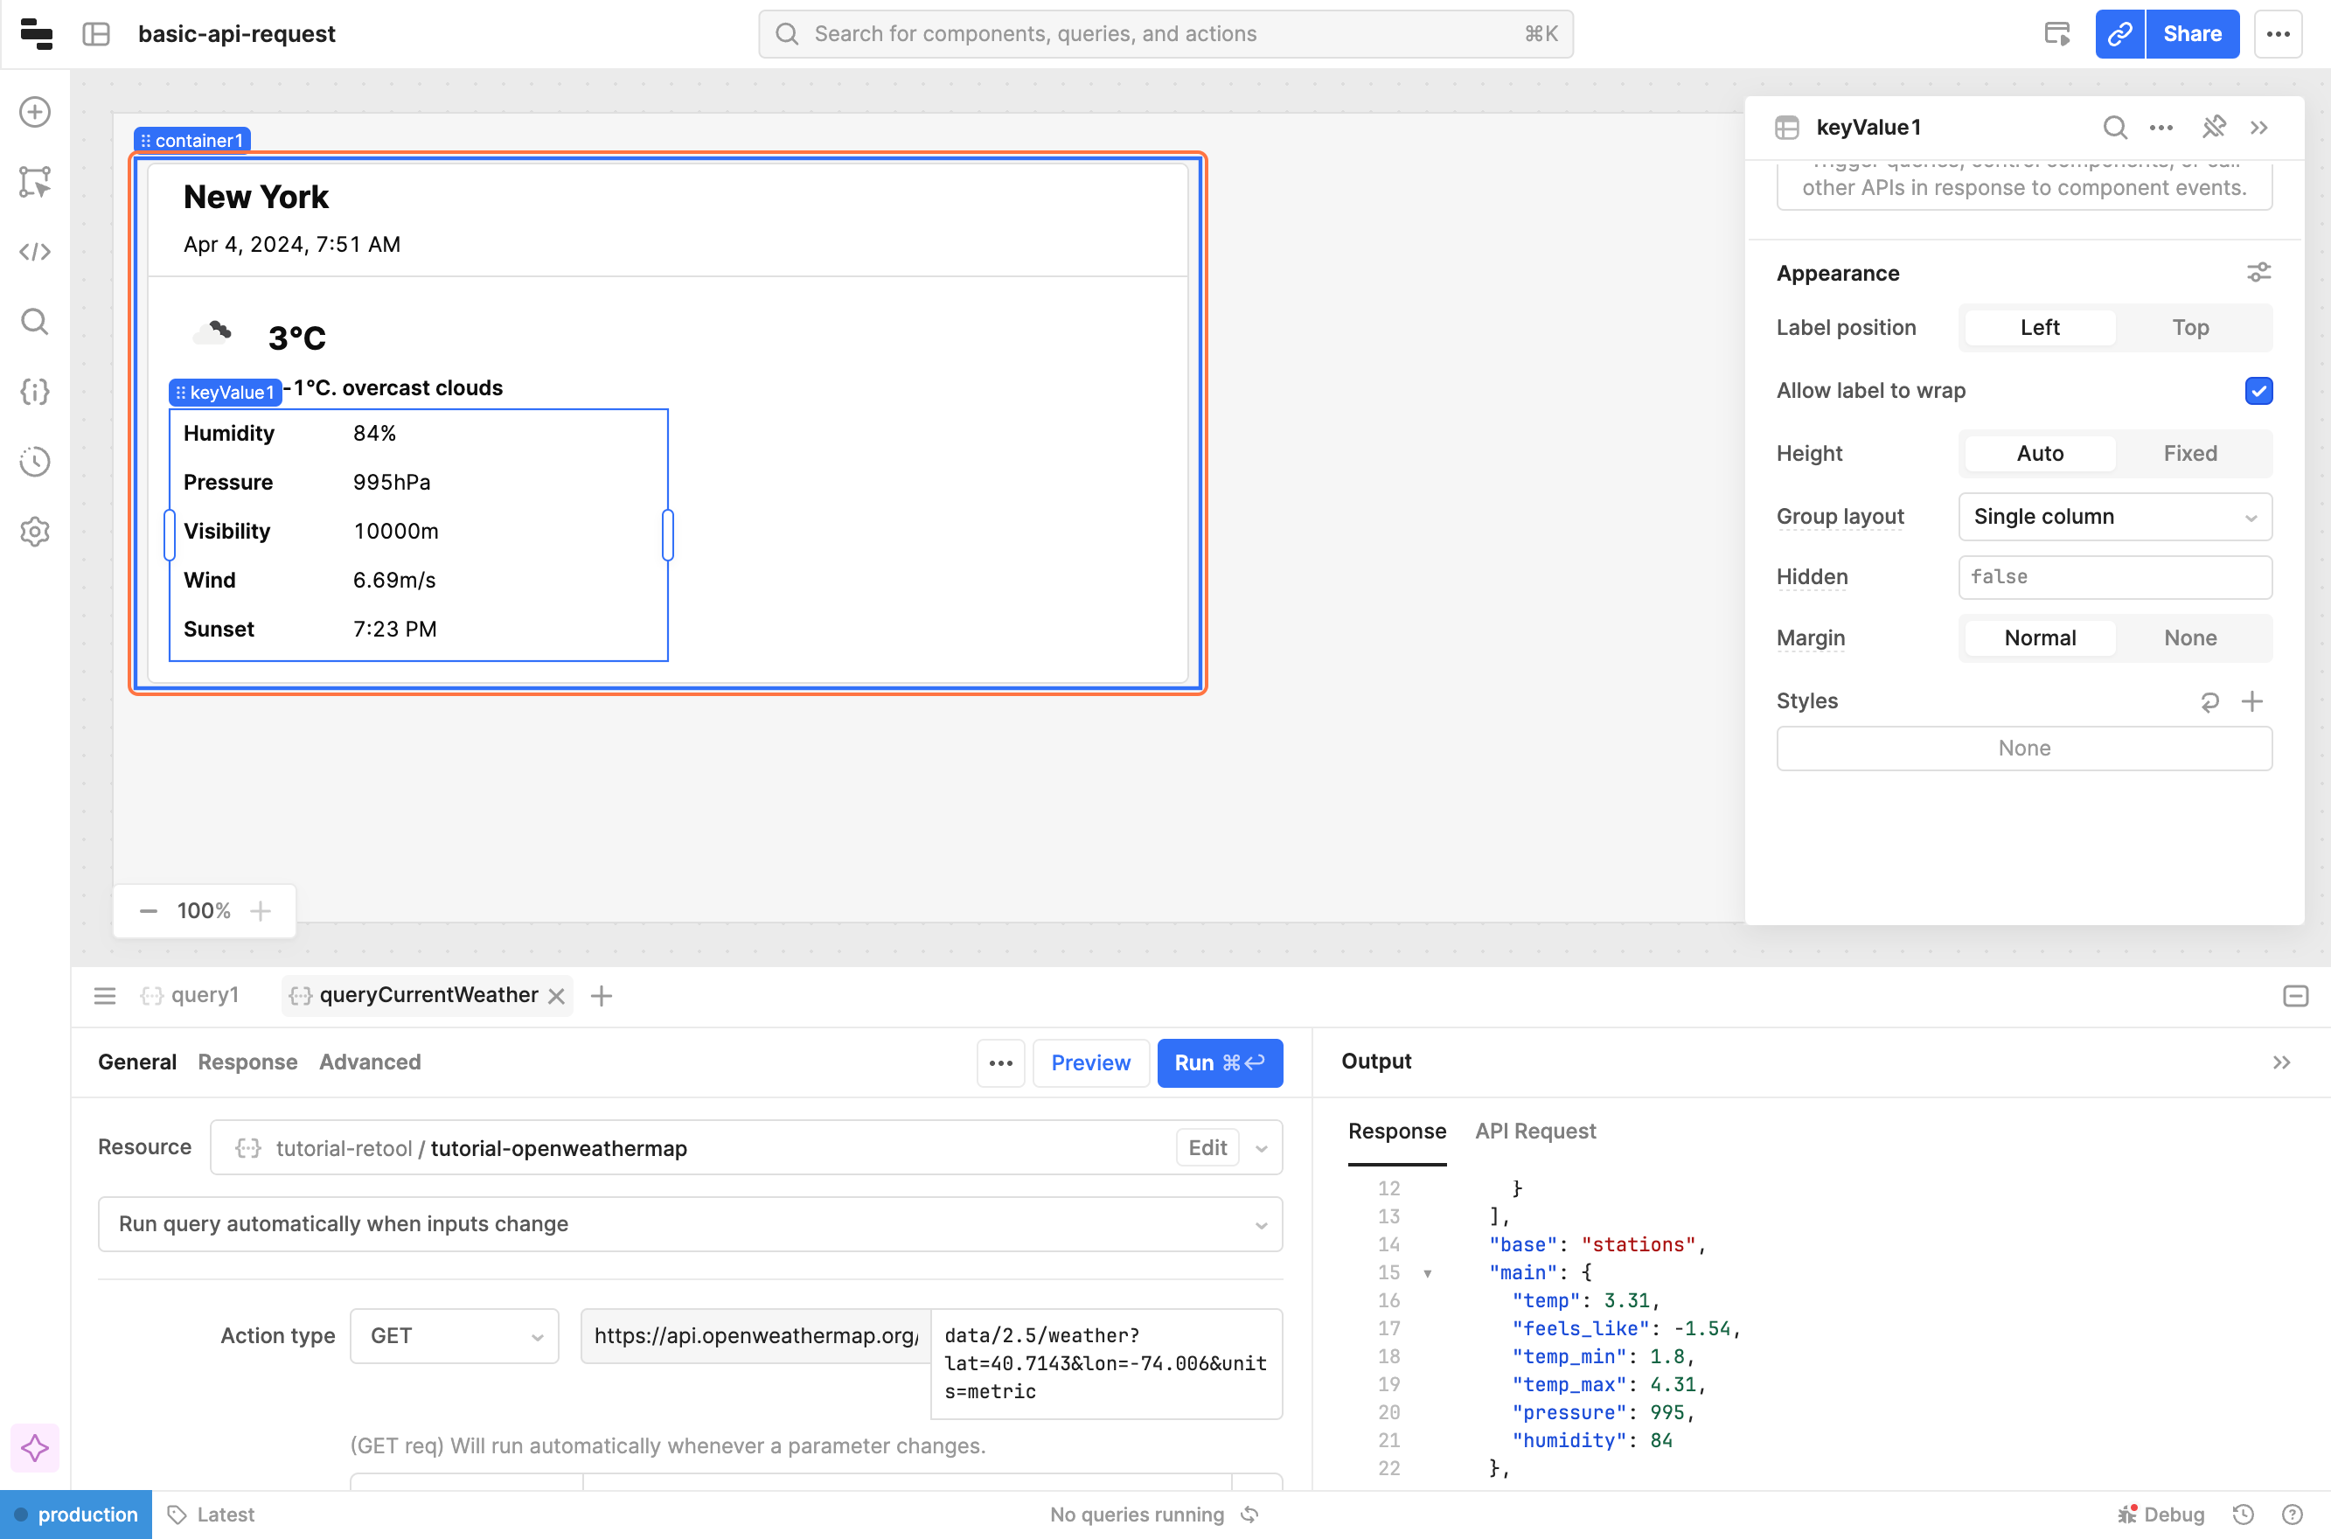Image resolution: width=2331 pixels, height=1539 pixels.
Task: Open the history clock icon in sidebar
Action: tap(35, 462)
